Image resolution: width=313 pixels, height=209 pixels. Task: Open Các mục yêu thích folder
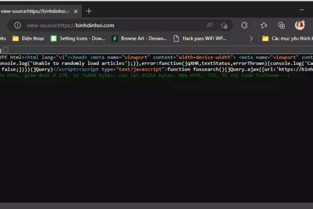point(287,38)
